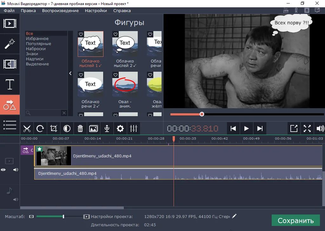Favorite the Облачко мыслей 2 shape
325x231 pixels.
pos(116,34)
